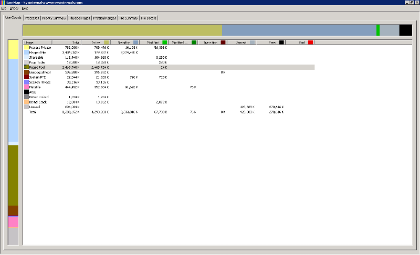Select the AWE row label

[x=33, y=92]
